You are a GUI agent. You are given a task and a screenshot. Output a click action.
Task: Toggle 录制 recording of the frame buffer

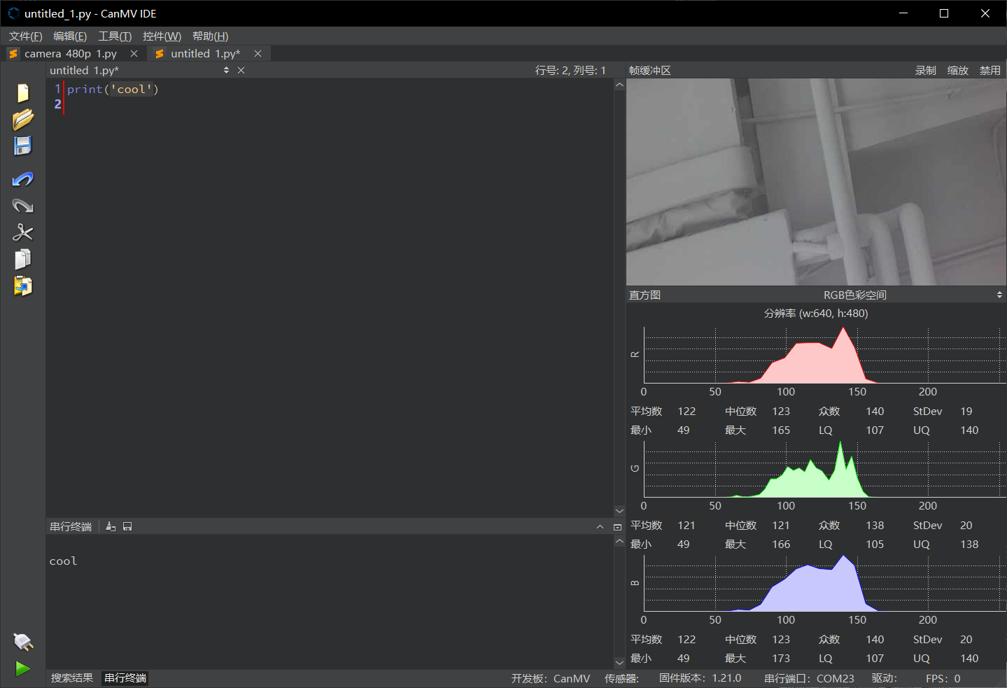click(x=925, y=71)
